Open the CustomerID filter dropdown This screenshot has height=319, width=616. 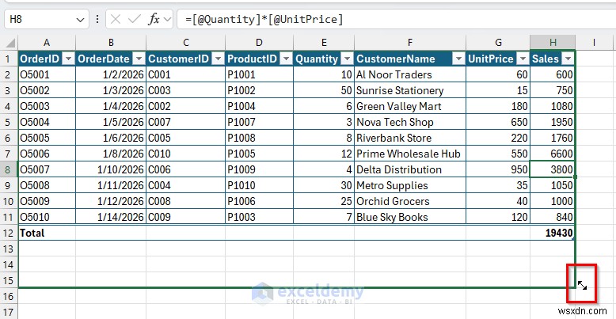click(218, 59)
